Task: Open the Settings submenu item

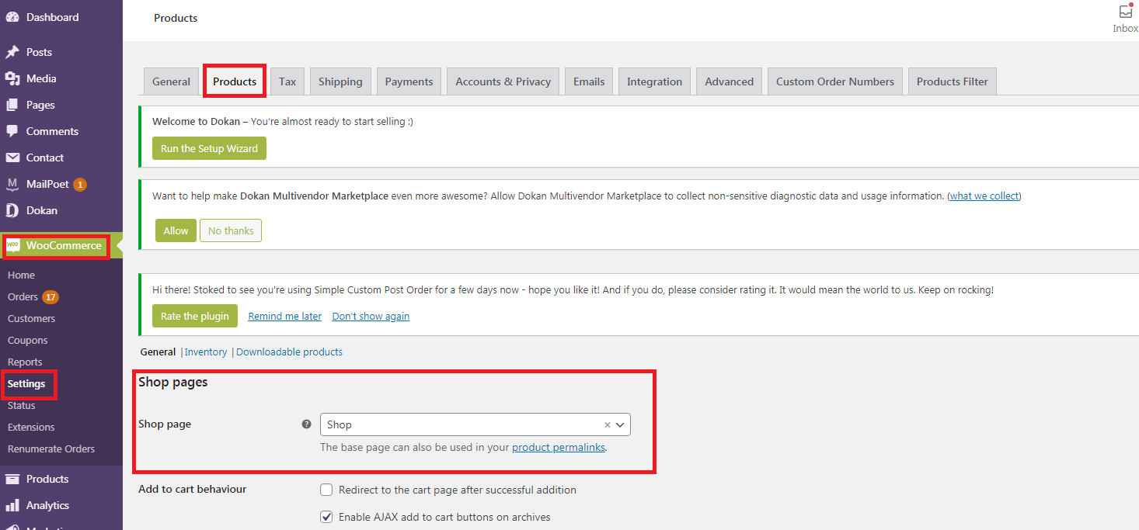Action: point(26,383)
